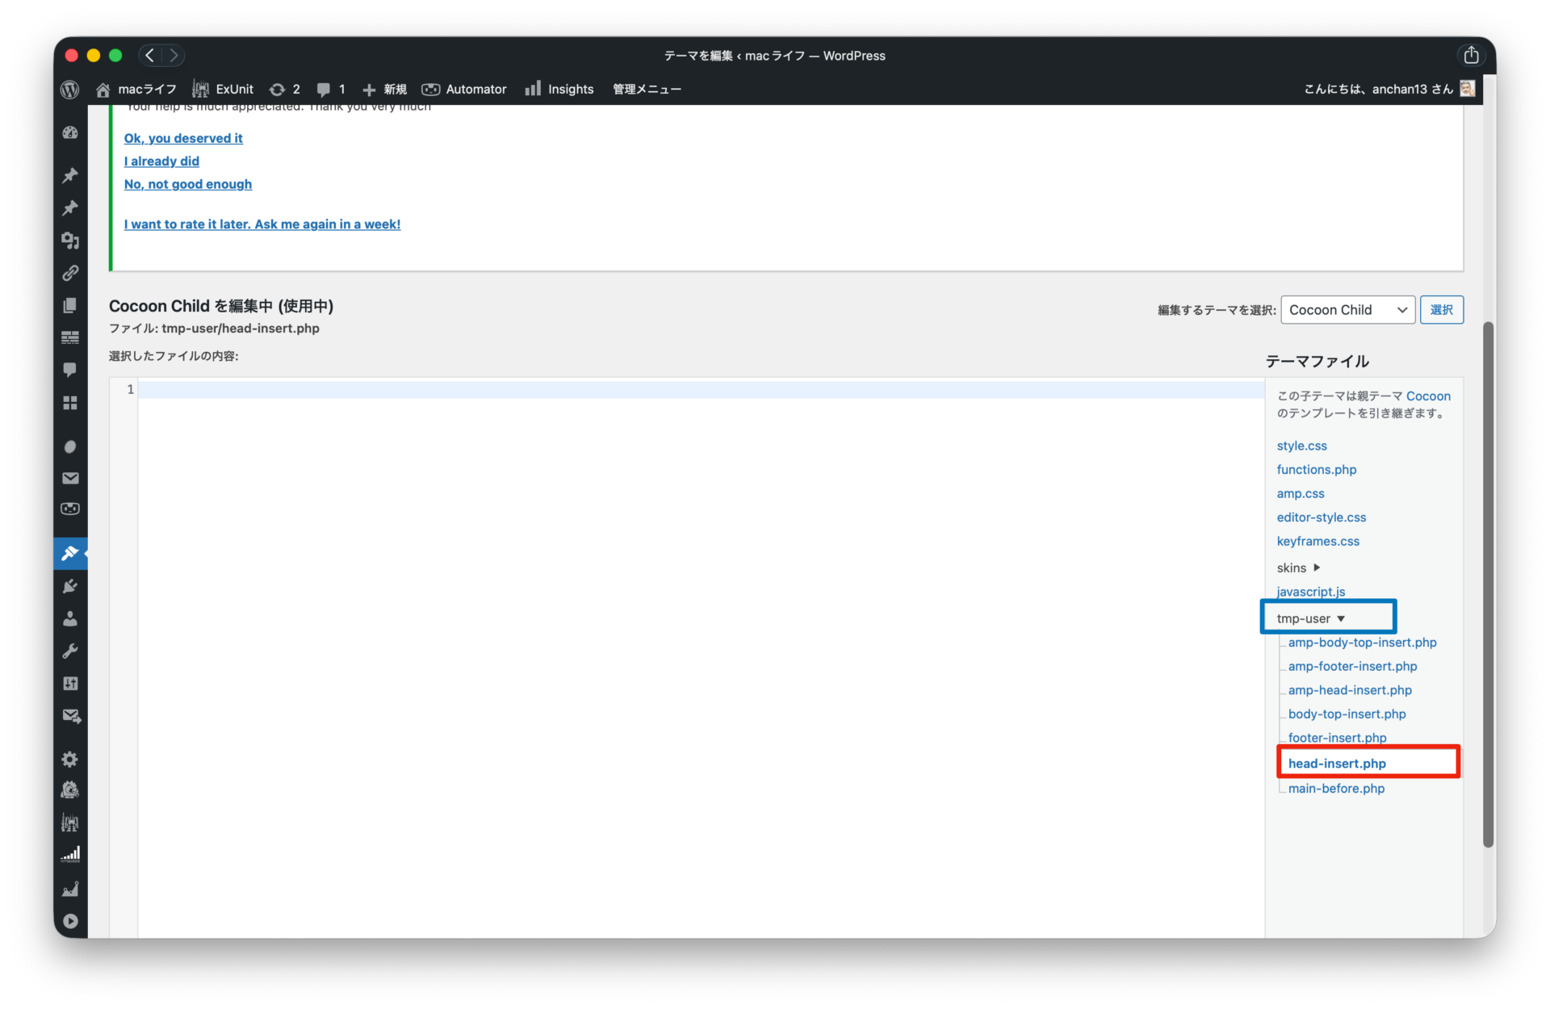1550x1009 pixels.
Task: Open Plugins plug icon in sidebar
Action: 70,586
